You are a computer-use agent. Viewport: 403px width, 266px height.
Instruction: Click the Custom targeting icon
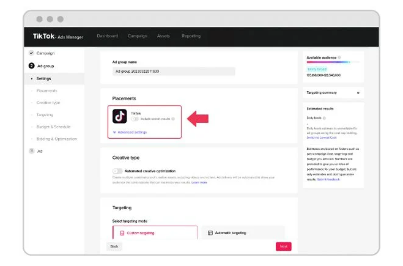coord(122,233)
